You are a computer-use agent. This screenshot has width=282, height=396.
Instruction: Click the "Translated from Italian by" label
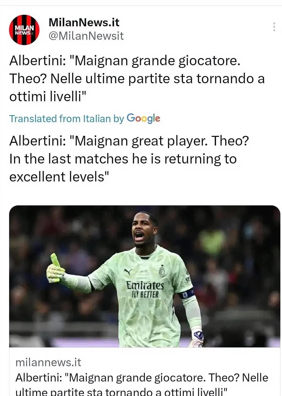(67, 119)
